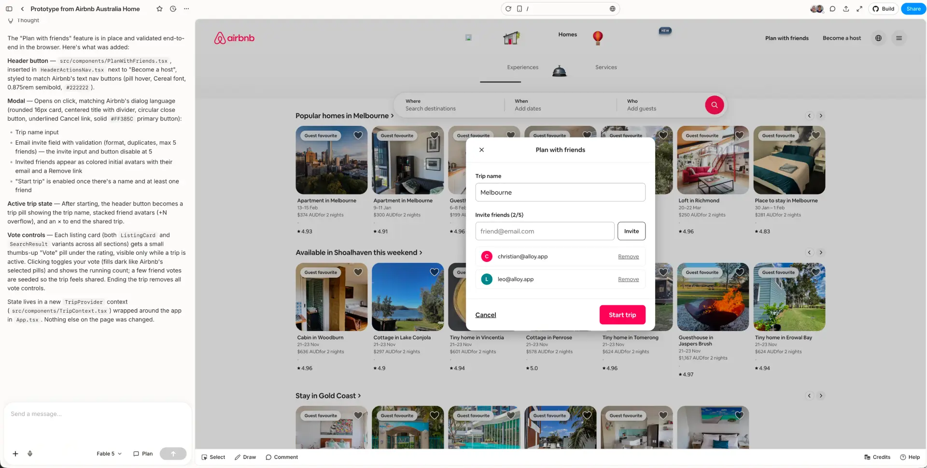Next arrow for Shoalhaven listings
Viewport: 927px width, 468px height.
pyautogui.click(x=821, y=253)
